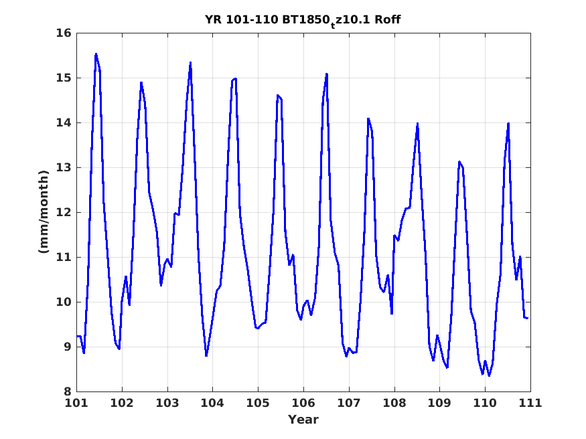Click y-axis tick label '9'
586x439 pixels.
pos(67,347)
